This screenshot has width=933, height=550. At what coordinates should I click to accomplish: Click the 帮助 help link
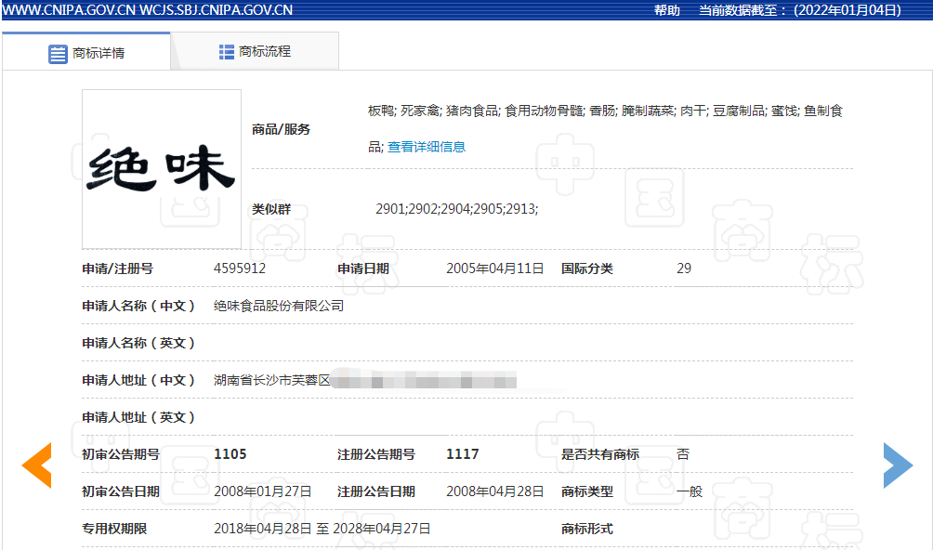(666, 10)
